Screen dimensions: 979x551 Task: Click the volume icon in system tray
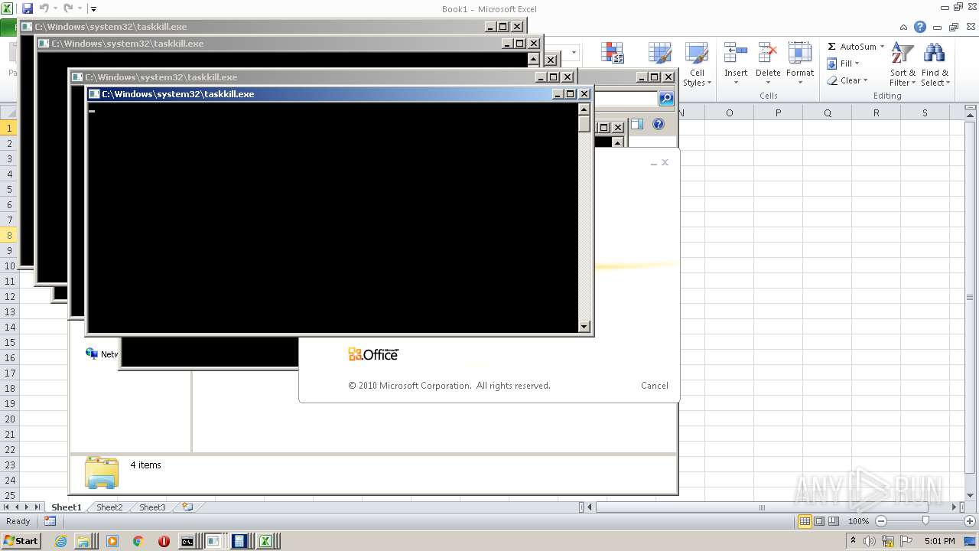pos(869,541)
